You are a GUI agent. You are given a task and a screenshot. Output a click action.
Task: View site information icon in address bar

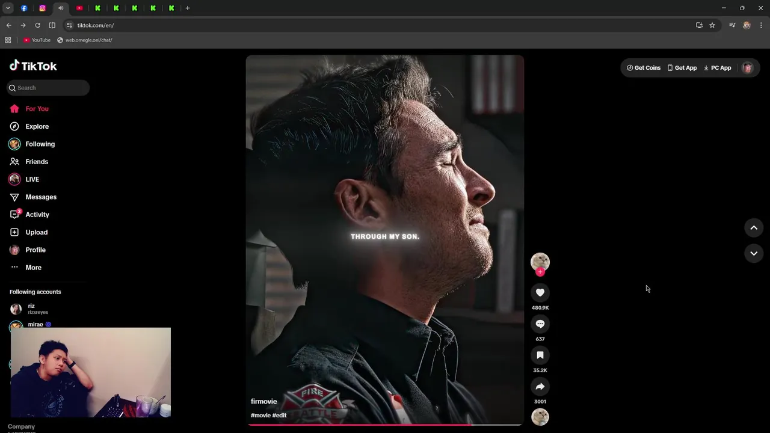point(69,25)
